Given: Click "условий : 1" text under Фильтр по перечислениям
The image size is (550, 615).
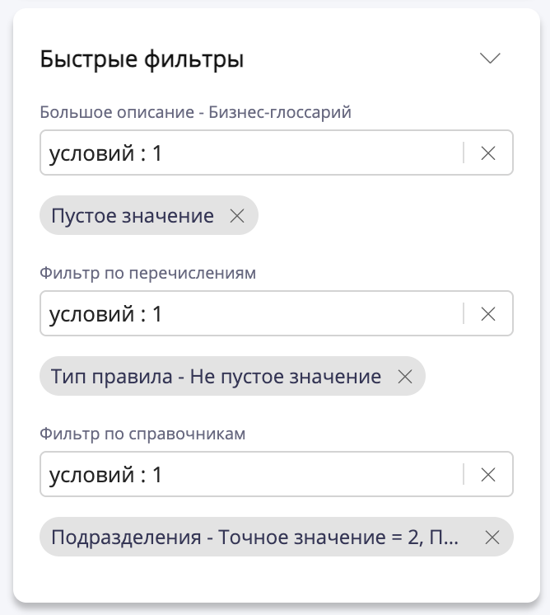Looking at the screenshot, I should pyautogui.click(x=106, y=314).
